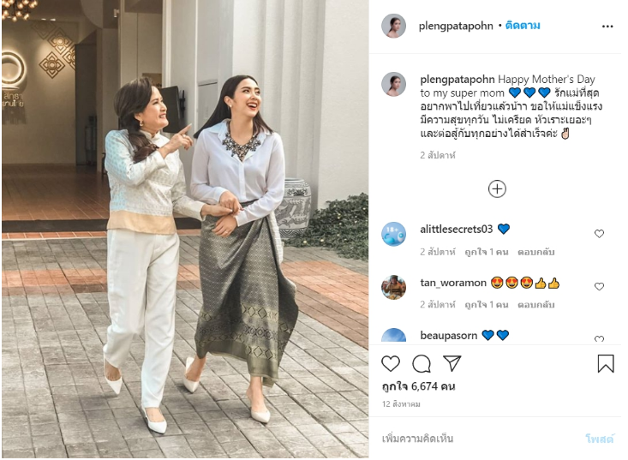The width and height of the screenshot is (628, 460).
Task: Open the comment bubble icon
Action: click(x=422, y=363)
